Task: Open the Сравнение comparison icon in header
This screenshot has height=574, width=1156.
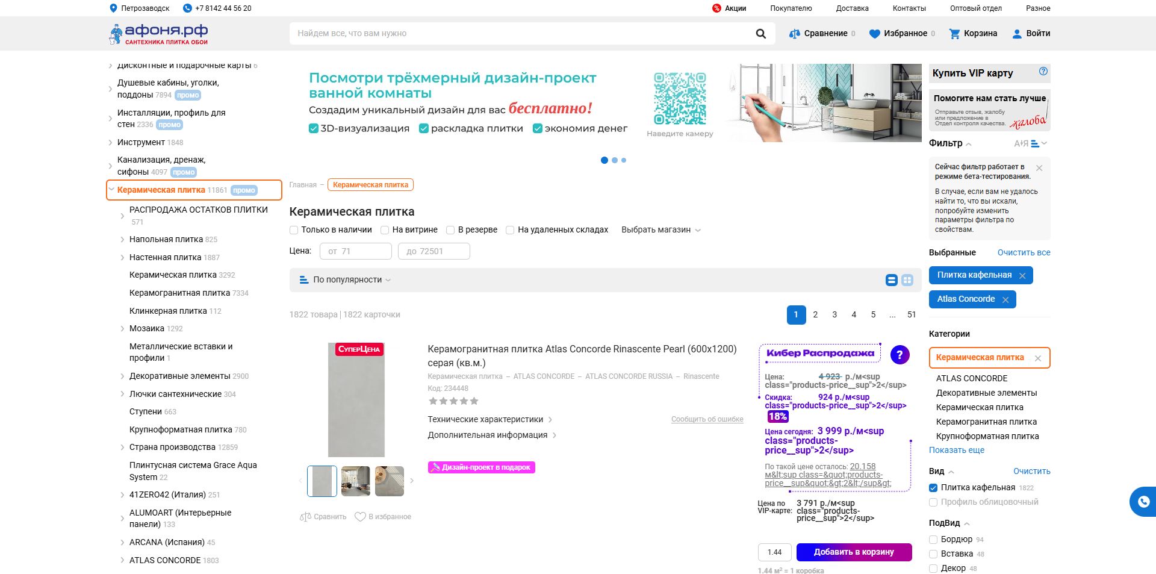Action: [x=794, y=33]
